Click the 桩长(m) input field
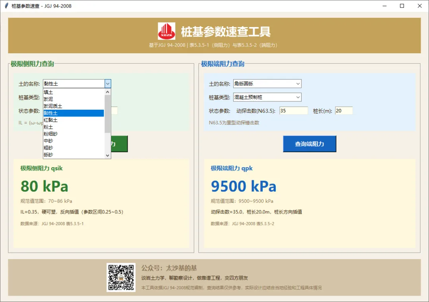This screenshot has width=429, height=302. click(x=344, y=110)
